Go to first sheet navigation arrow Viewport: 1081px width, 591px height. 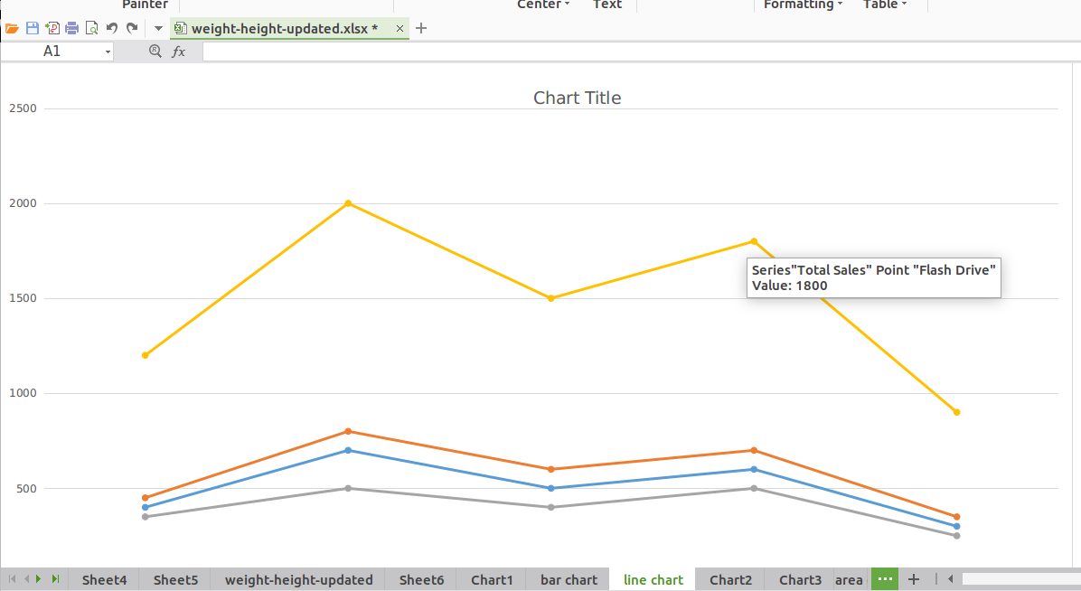(x=13, y=579)
